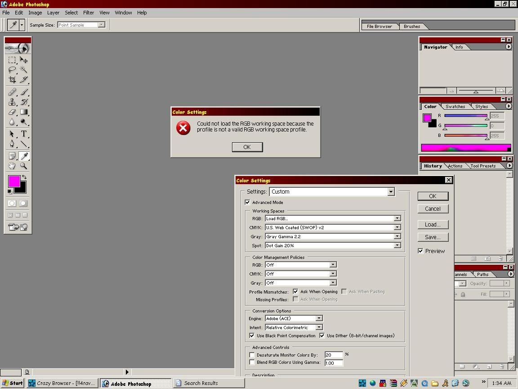Viewport: 518px width, 389px height.
Task: Select the Healing Brush tool
Action: 12,92
